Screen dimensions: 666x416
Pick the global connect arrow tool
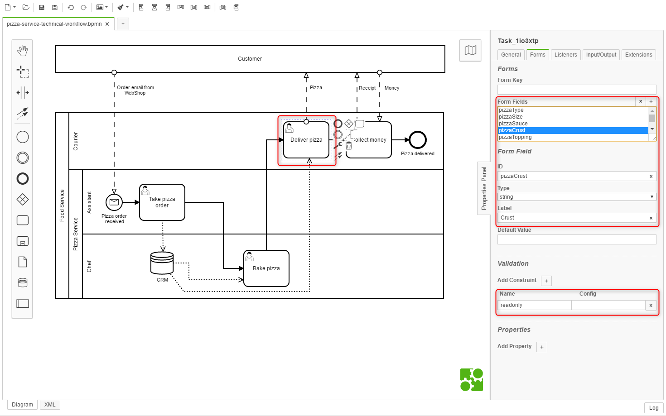click(23, 113)
